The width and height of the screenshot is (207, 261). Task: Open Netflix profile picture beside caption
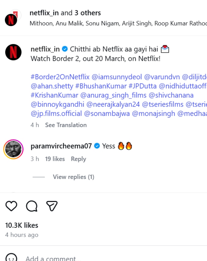[x=13, y=52]
